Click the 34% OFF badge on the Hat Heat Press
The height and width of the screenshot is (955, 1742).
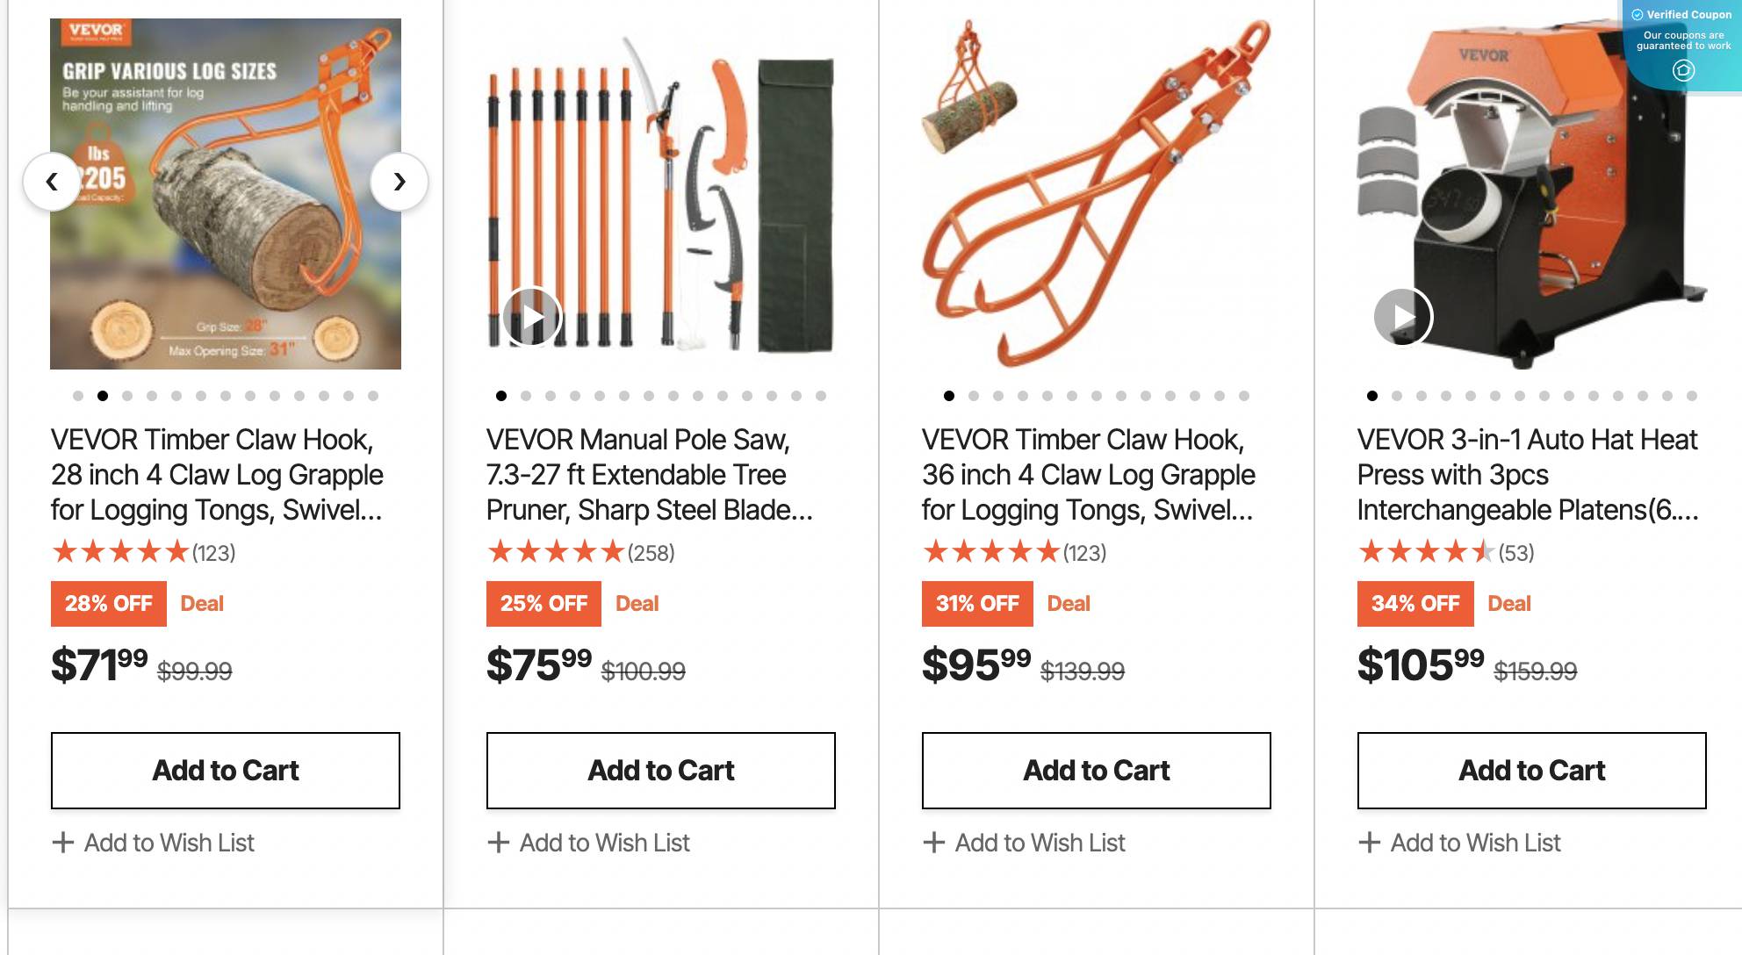pyautogui.click(x=1414, y=603)
